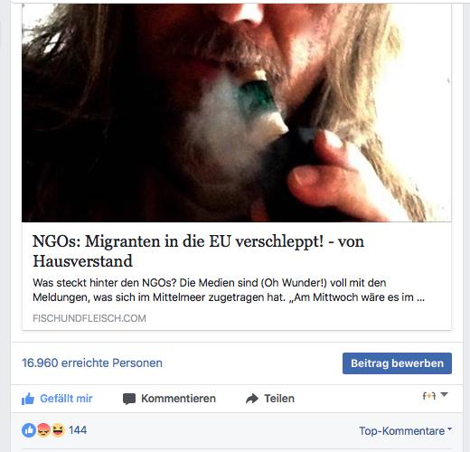Click the article preview photo
The width and height of the screenshot is (470, 452).
pyautogui.click(x=237, y=113)
